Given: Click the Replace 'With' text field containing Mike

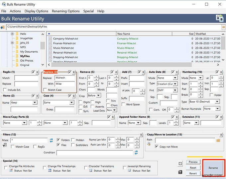Looking at the screenshot, I should [x=65, y=84].
